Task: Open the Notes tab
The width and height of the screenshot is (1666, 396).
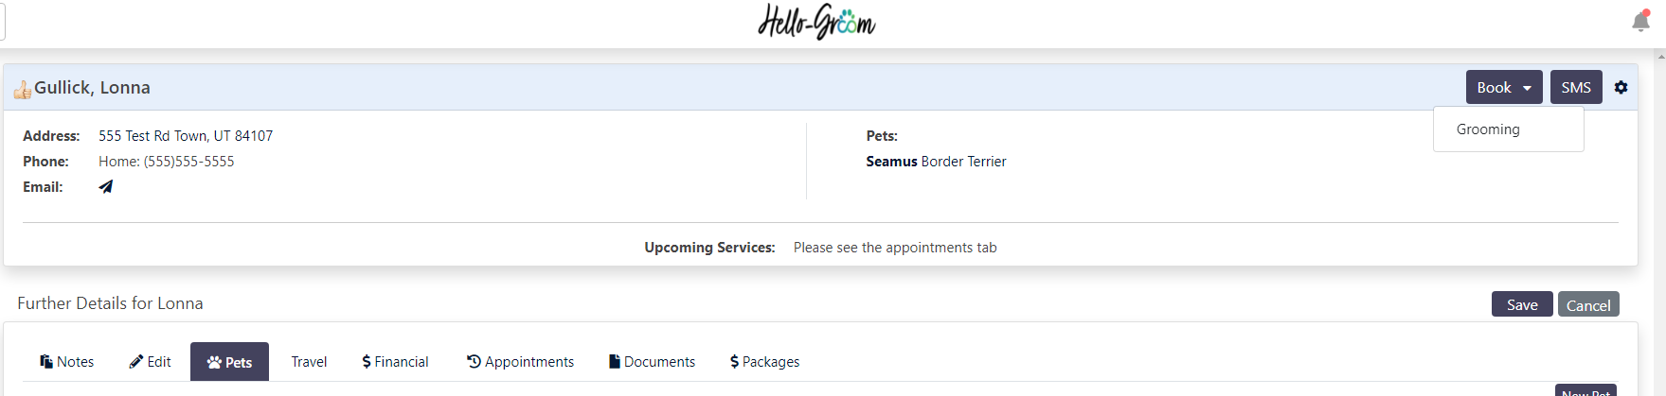Action: (66, 361)
